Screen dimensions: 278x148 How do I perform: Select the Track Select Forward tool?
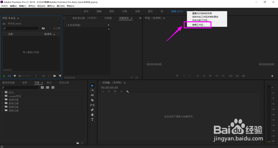click(92, 90)
